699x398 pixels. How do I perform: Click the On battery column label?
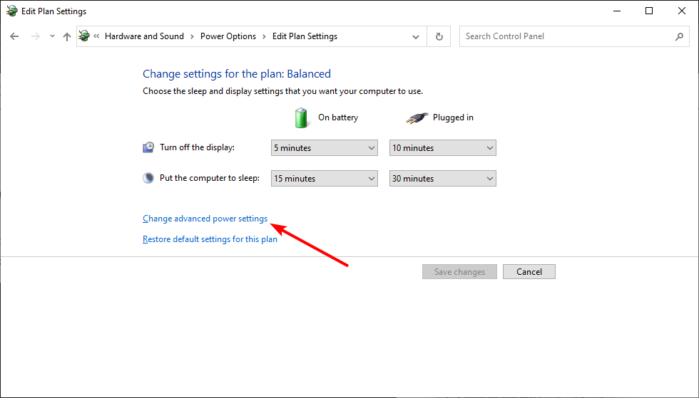tap(338, 117)
